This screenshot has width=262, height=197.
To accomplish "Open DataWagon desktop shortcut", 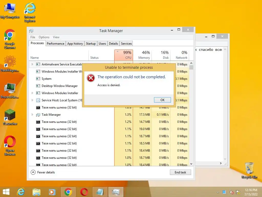I will [x=10, y=64].
